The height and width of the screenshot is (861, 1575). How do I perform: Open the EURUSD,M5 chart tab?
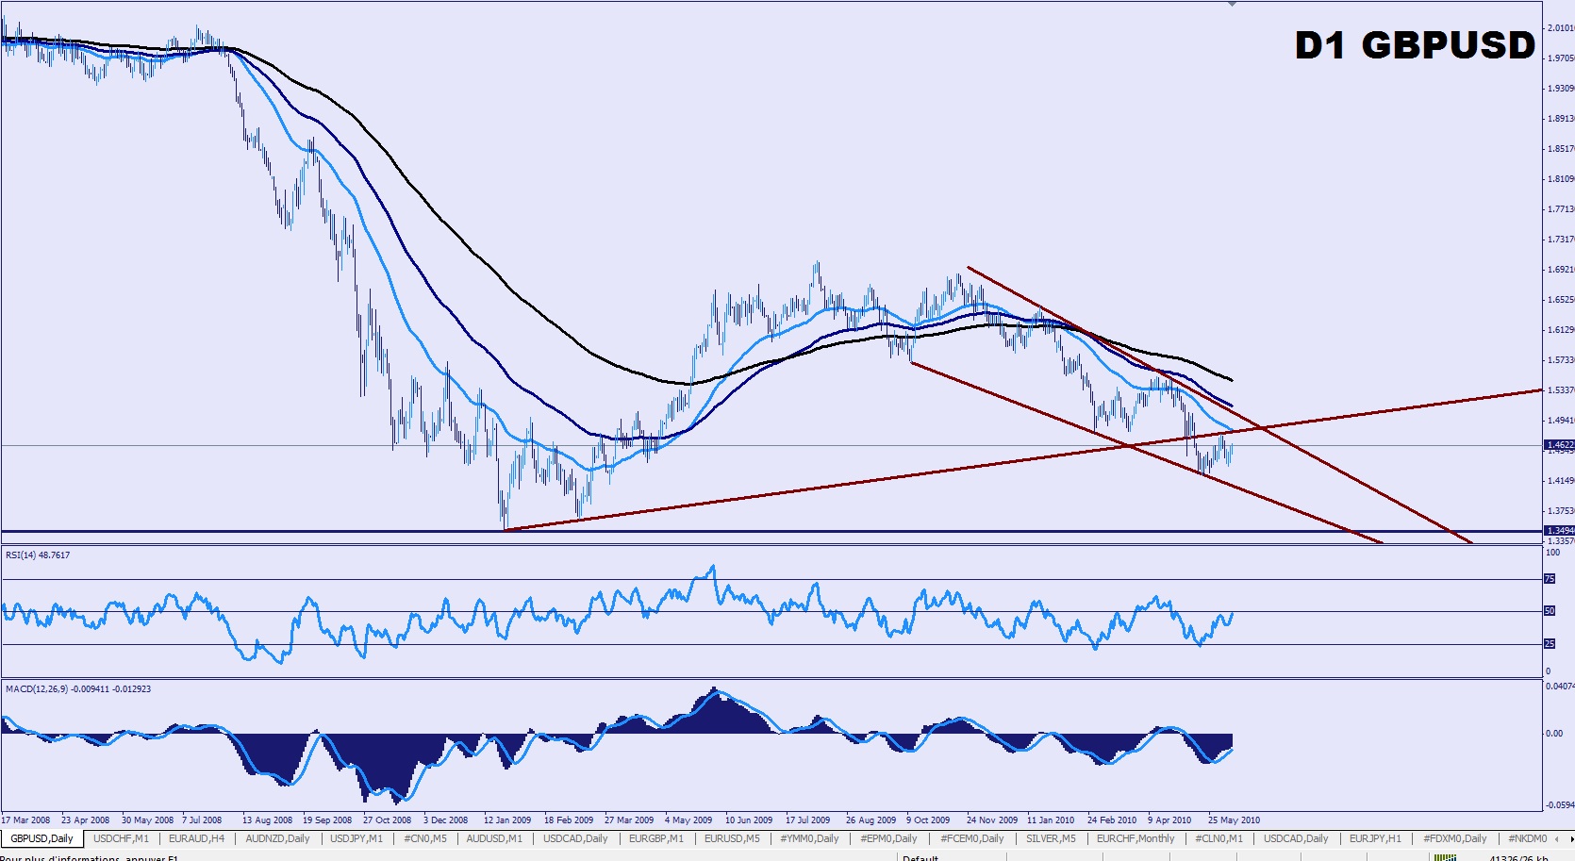click(x=732, y=838)
